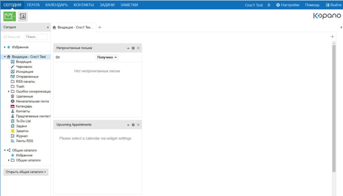Screen dimensions: 343x196
Task: Open the Контакты person icon
Action: 12,111
